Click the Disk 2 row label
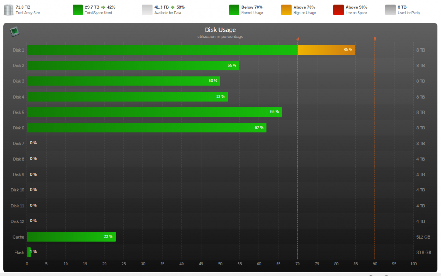 19,66
